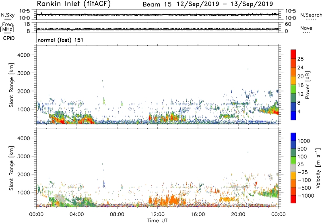Viewport: 322px width, 223px height.
Task: Click the '60' tick on the Nave axis
Action: pyautogui.click(x=288, y=24)
